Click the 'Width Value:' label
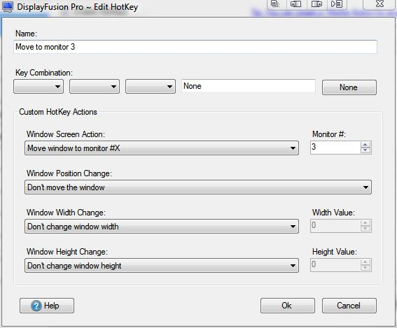The width and height of the screenshot is (397, 328). [333, 213]
